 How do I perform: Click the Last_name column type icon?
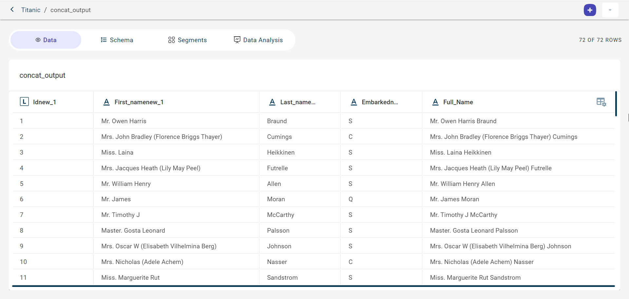click(x=272, y=102)
